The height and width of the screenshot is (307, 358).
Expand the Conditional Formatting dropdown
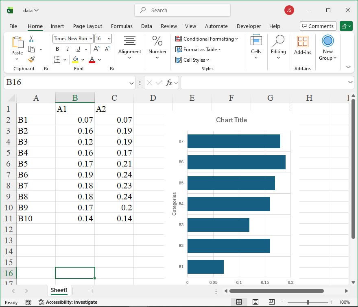[236, 39]
